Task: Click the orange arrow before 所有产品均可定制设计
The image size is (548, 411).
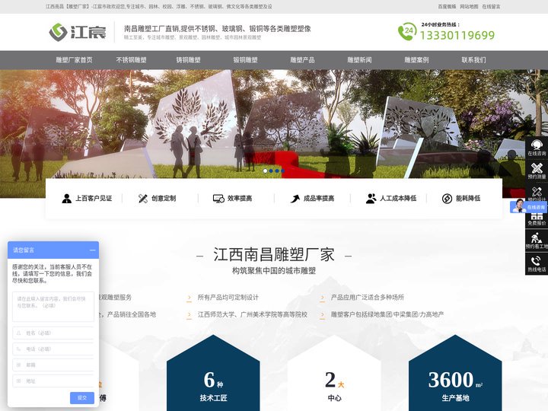Action: coord(189,298)
